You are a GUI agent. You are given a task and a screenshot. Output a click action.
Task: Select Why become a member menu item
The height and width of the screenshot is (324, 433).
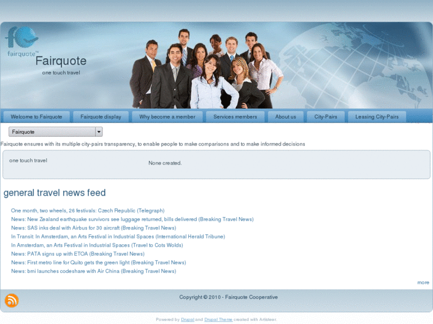[x=167, y=117]
